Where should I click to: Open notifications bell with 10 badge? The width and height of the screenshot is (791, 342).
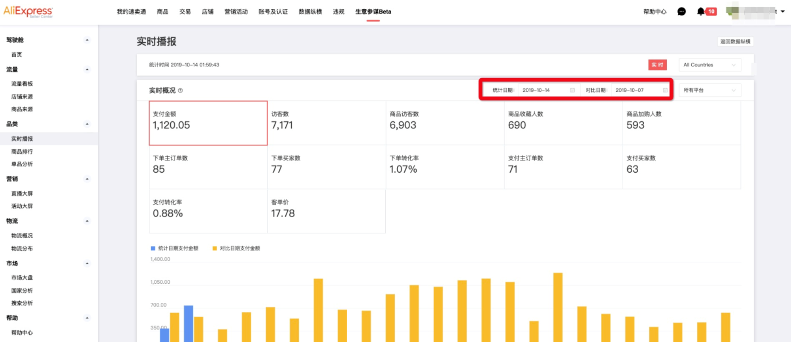coord(701,11)
